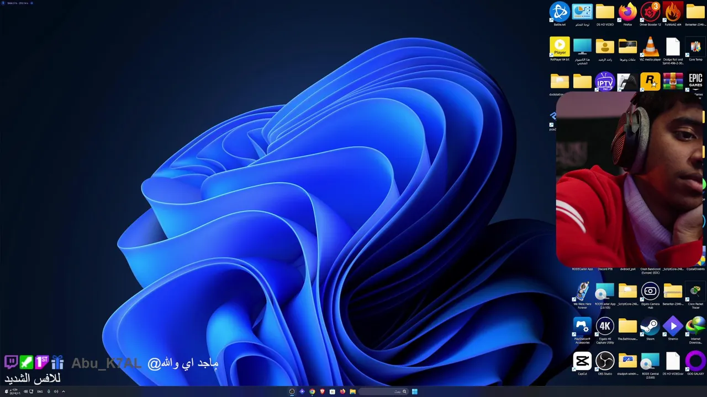
Task: Open the user profile folder with person symbol
Action: pyautogui.click(x=605, y=50)
